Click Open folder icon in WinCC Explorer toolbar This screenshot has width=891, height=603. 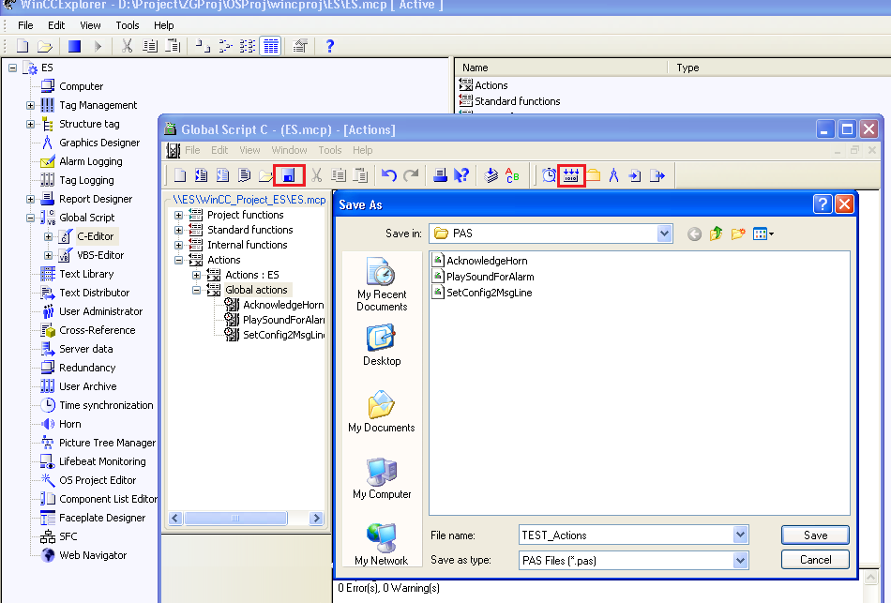pyautogui.click(x=45, y=46)
